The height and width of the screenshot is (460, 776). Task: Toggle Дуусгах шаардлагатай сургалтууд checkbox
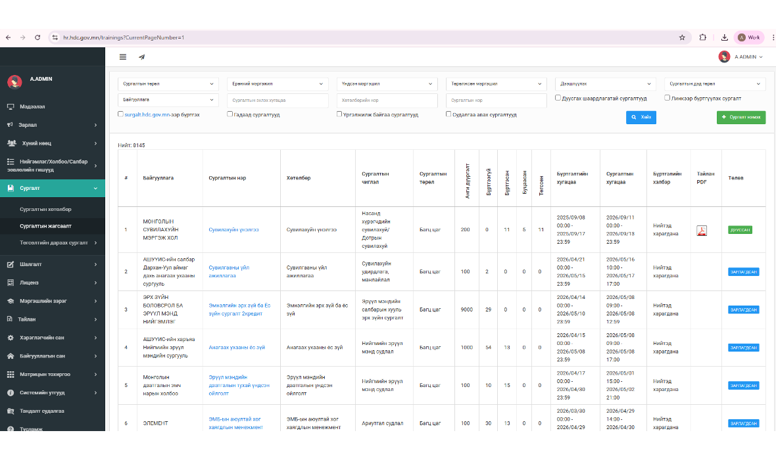tap(558, 97)
